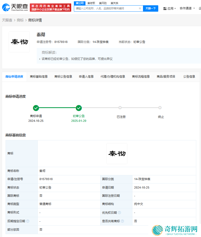201x237 pixels.
Task: Click the 初审公告 green checkmark step
Action: click(79, 108)
